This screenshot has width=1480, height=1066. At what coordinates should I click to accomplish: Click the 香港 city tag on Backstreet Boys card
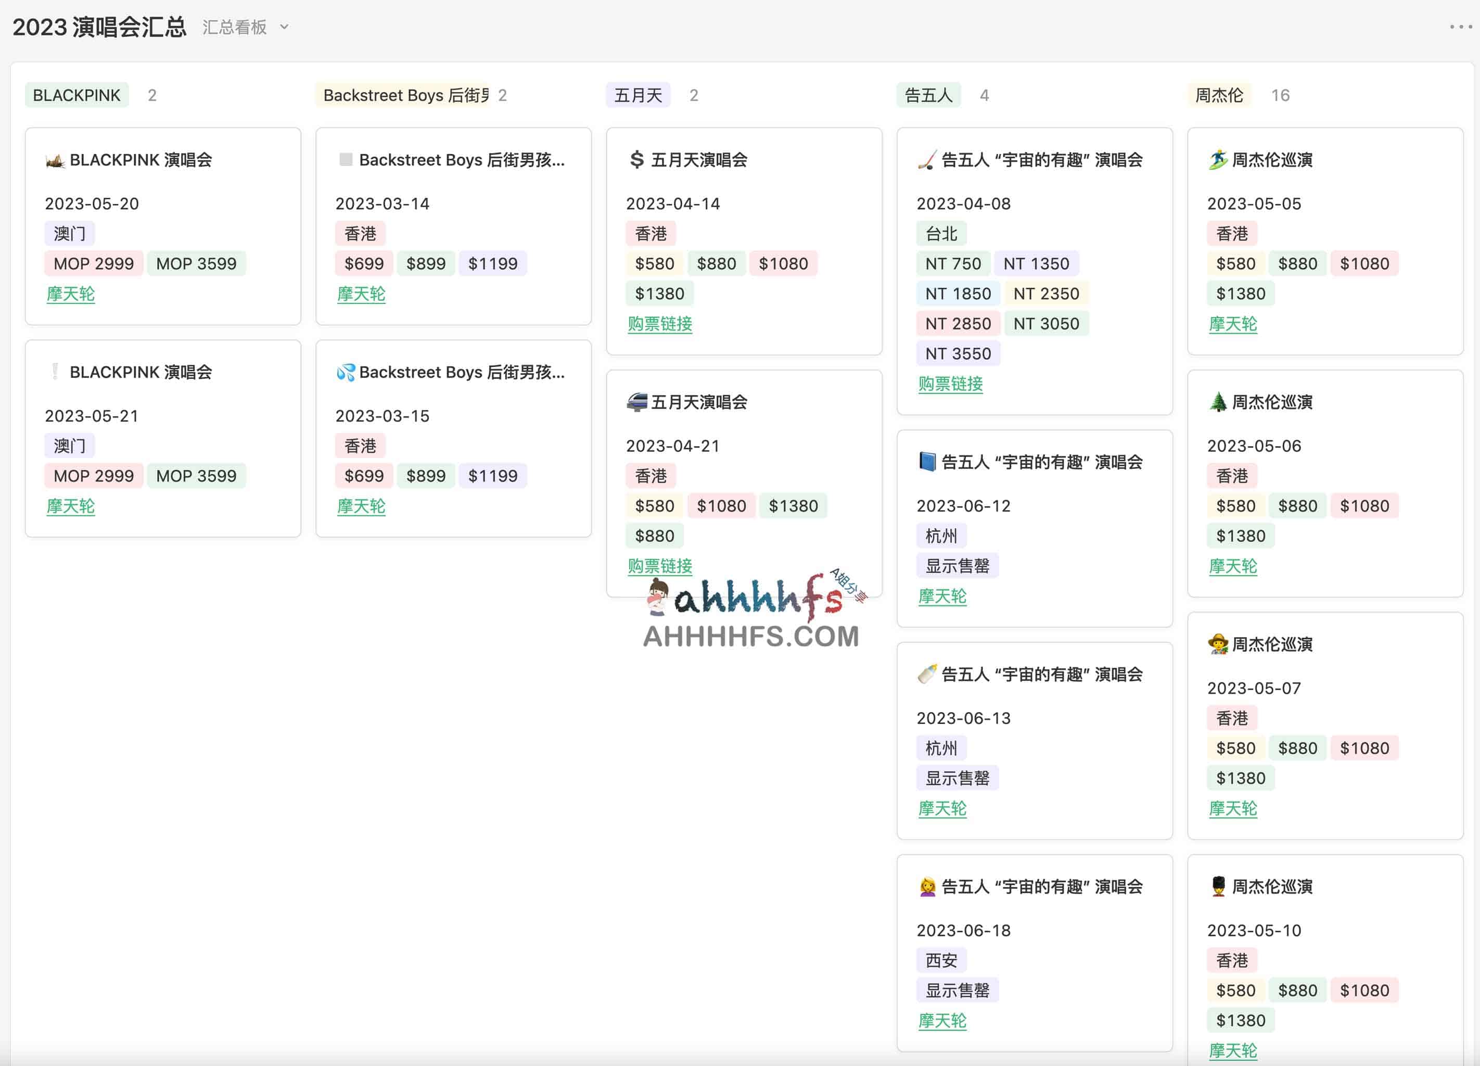[360, 233]
